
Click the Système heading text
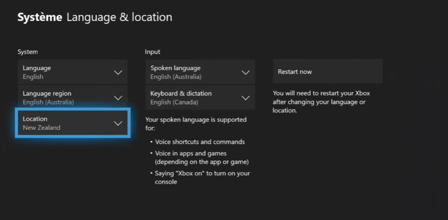pyautogui.click(x=40, y=18)
